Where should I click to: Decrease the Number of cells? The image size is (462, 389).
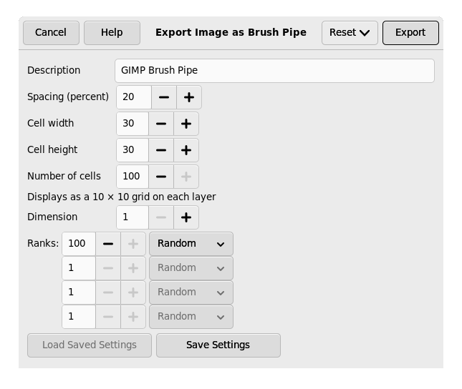tap(161, 177)
